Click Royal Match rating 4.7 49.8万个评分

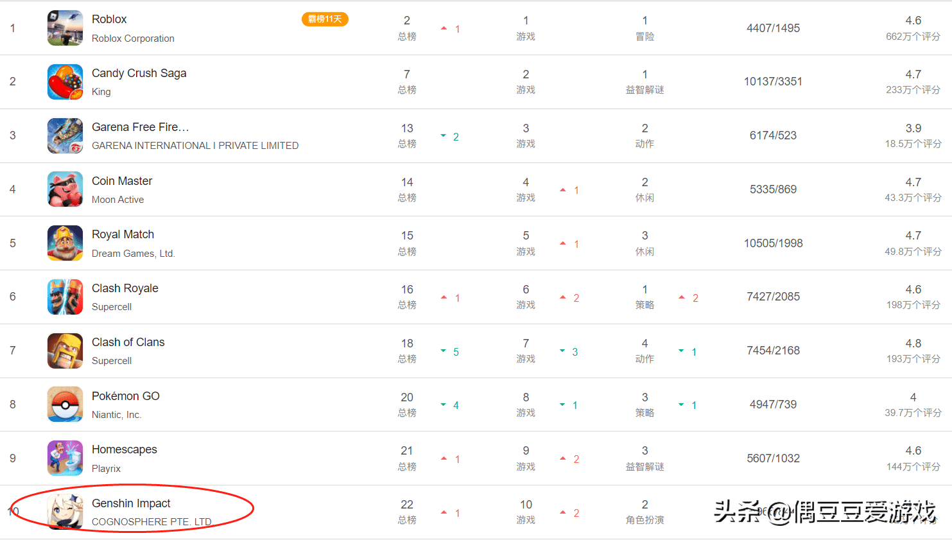tap(913, 243)
